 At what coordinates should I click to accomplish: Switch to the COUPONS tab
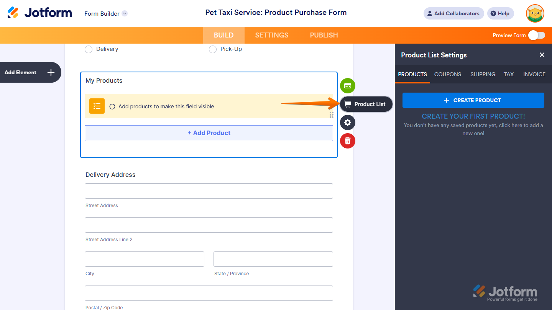click(x=448, y=74)
